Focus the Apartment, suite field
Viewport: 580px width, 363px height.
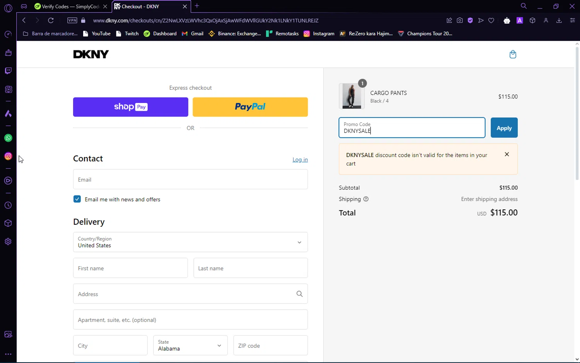click(190, 319)
